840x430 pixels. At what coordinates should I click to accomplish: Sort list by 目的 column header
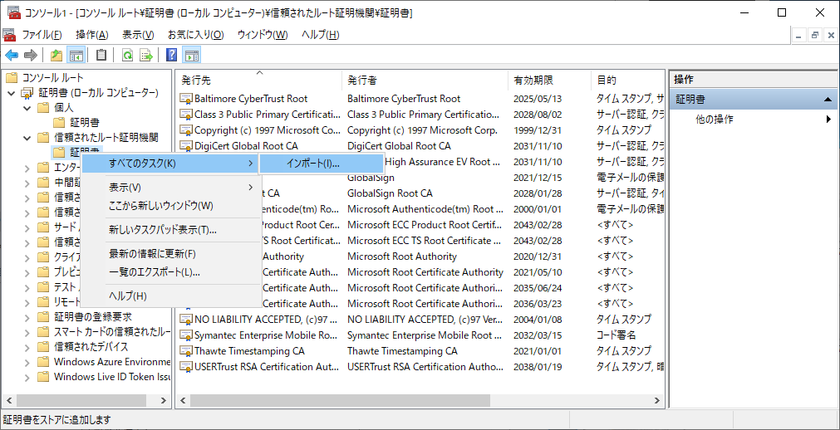pyautogui.click(x=628, y=81)
